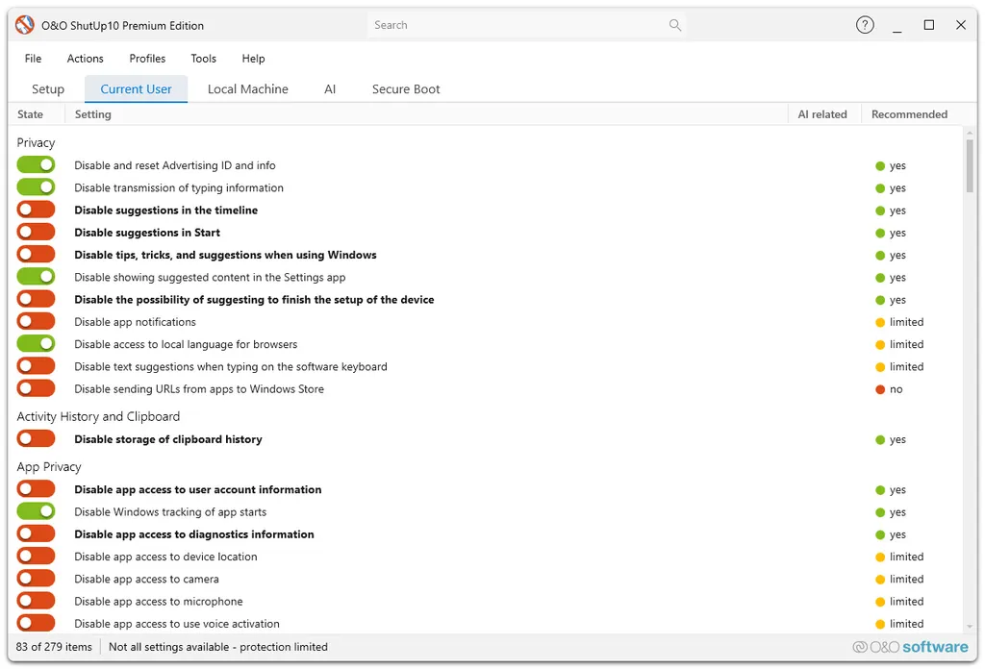Click the green status dot for Advertising ID row
The width and height of the screenshot is (985, 669).
880,165
